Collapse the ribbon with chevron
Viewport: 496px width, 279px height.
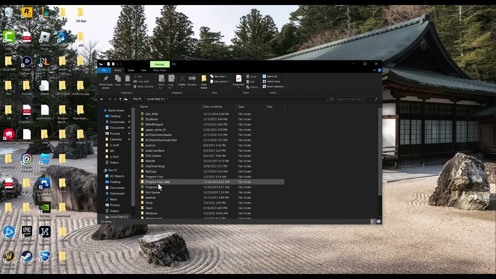coord(374,70)
